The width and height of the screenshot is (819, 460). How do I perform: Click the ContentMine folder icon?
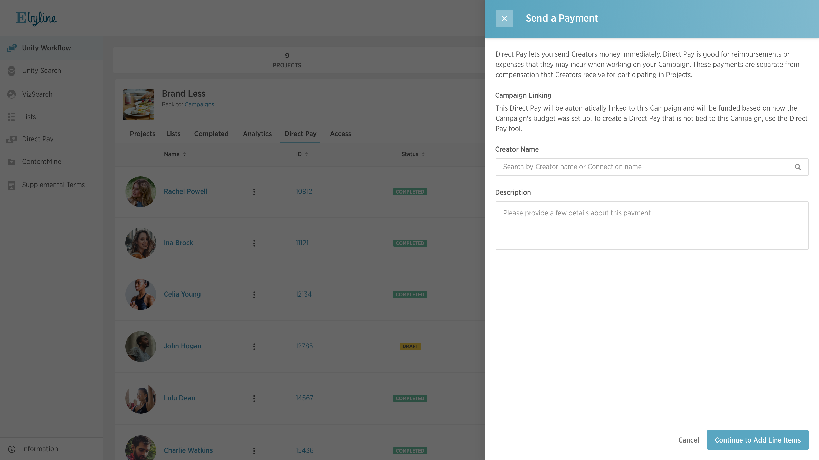click(12, 162)
